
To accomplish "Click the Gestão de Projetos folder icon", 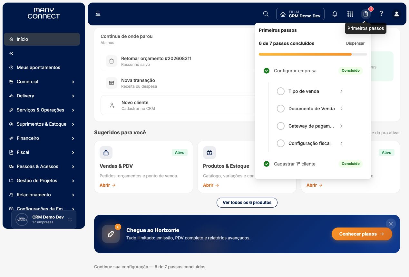I will [x=11, y=181].
